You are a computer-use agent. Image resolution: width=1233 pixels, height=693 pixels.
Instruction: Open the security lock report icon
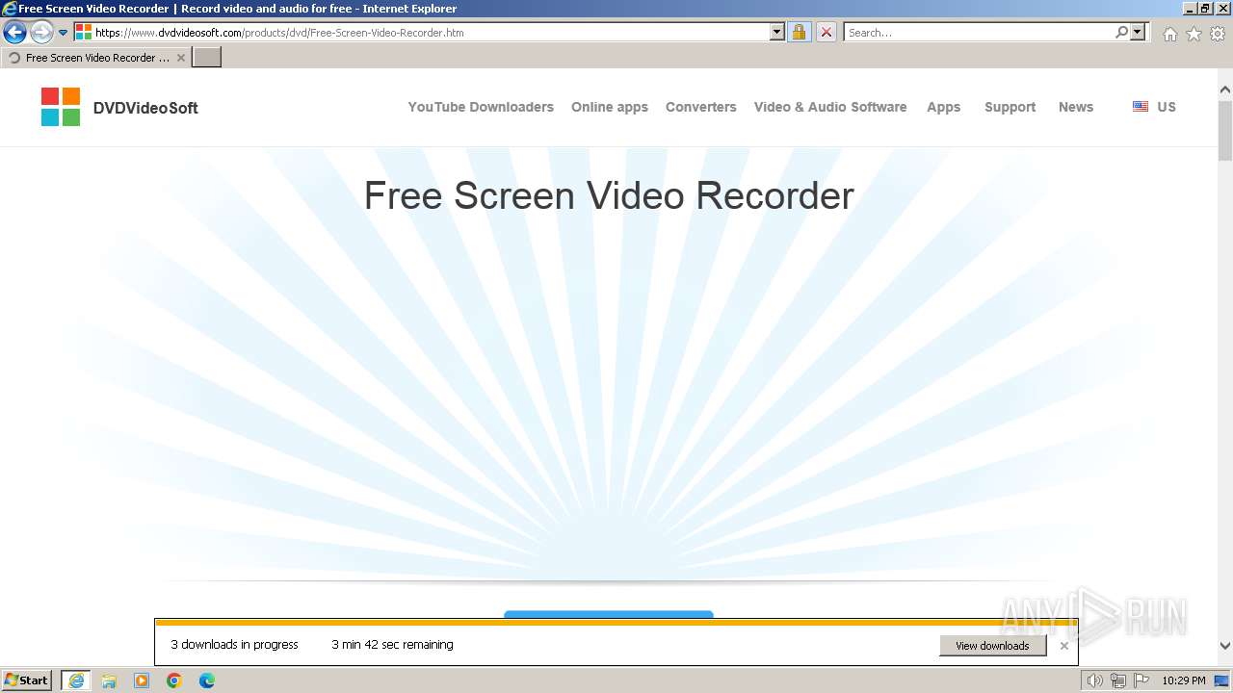click(x=799, y=32)
